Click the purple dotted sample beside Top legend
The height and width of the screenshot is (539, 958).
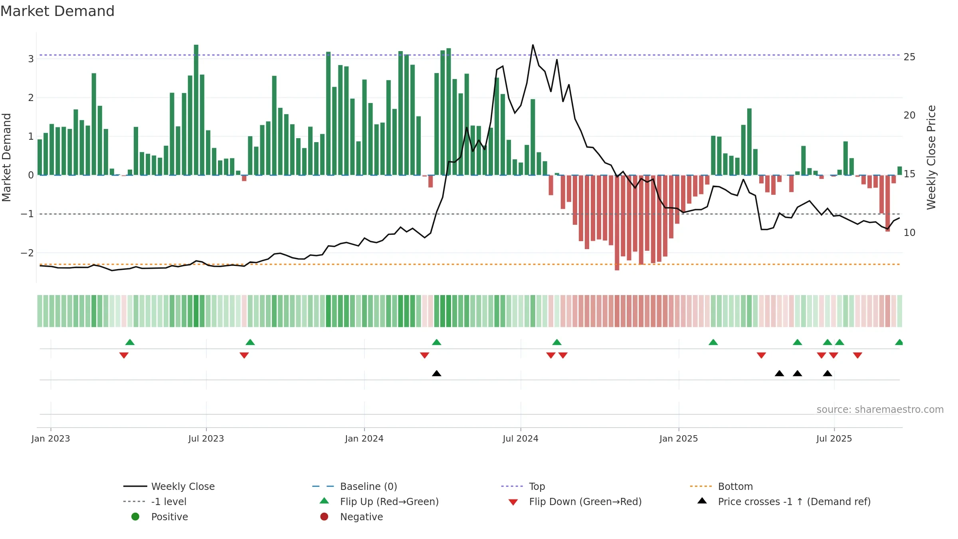click(x=512, y=486)
